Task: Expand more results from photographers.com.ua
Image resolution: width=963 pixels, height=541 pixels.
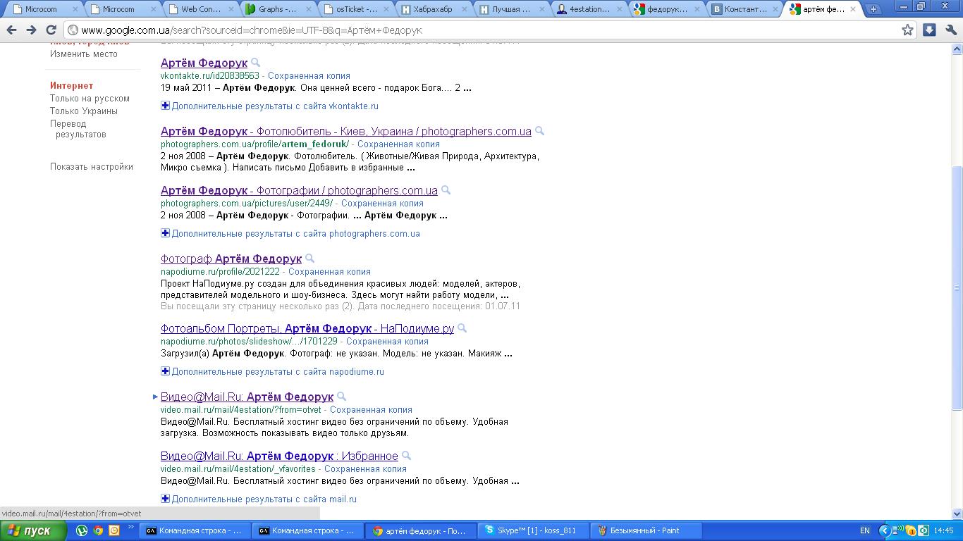Action: coord(290,233)
